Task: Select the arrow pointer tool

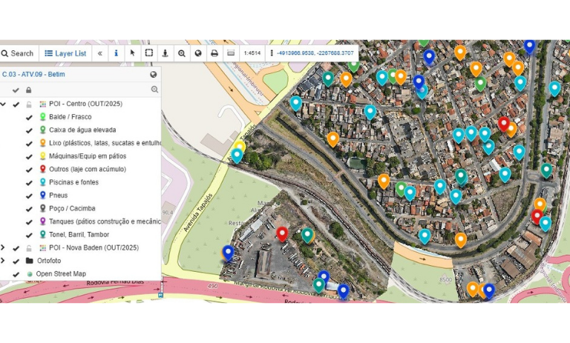Action: [132, 53]
